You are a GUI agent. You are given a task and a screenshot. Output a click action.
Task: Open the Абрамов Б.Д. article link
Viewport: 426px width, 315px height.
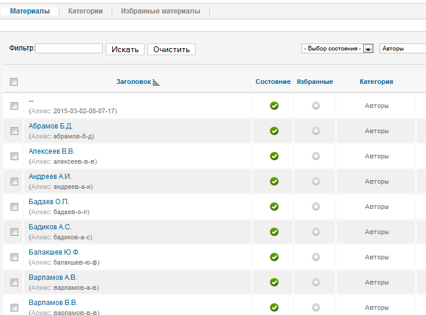pos(51,126)
